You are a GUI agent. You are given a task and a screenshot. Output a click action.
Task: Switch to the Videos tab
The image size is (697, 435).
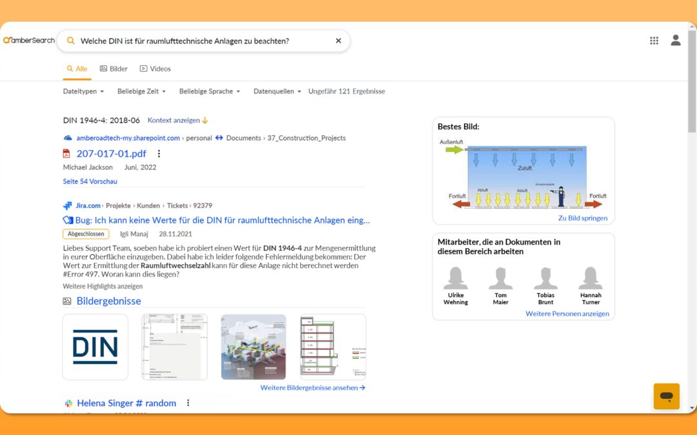(155, 69)
